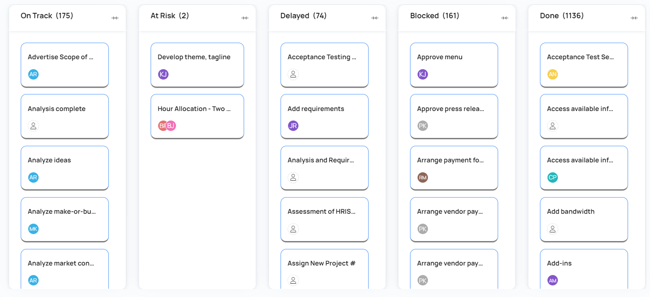Image resolution: width=650 pixels, height=297 pixels.
Task: Collapse the Done column
Action: point(634,18)
